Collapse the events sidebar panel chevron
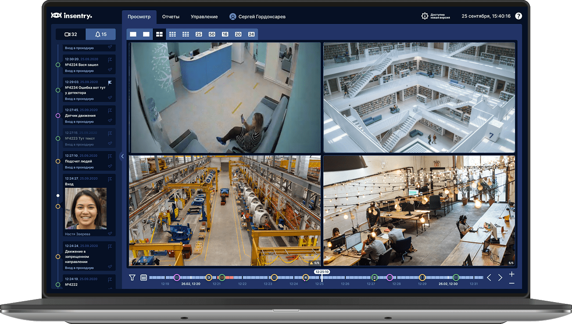572x324 pixels. pos(122,156)
